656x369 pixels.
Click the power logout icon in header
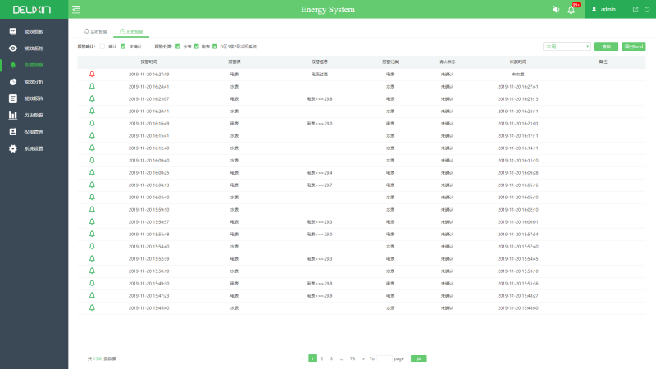tap(646, 9)
